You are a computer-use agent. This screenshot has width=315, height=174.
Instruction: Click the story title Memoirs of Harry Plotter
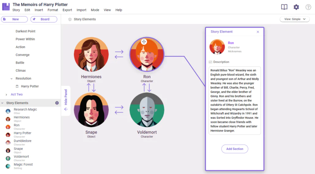(40, 4)
